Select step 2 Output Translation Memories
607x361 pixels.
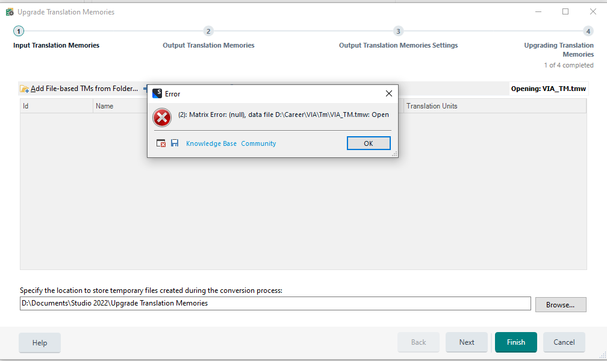pos(208,31)
